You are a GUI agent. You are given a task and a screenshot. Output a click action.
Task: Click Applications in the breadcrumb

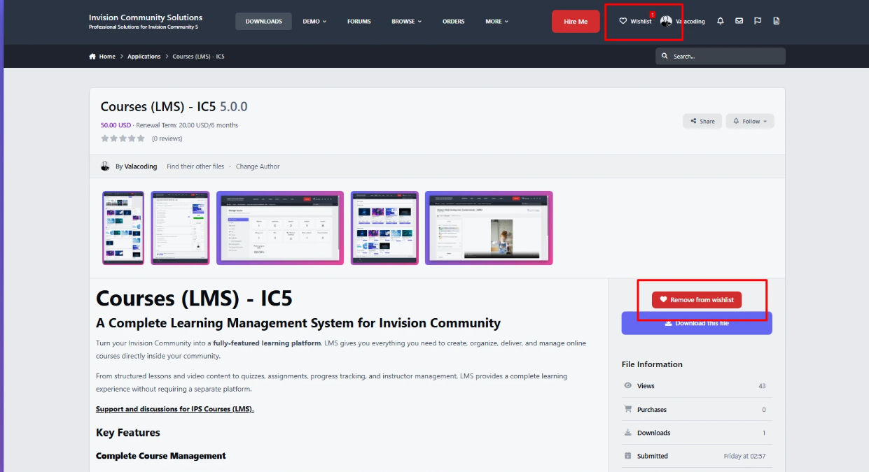(144, 57)
